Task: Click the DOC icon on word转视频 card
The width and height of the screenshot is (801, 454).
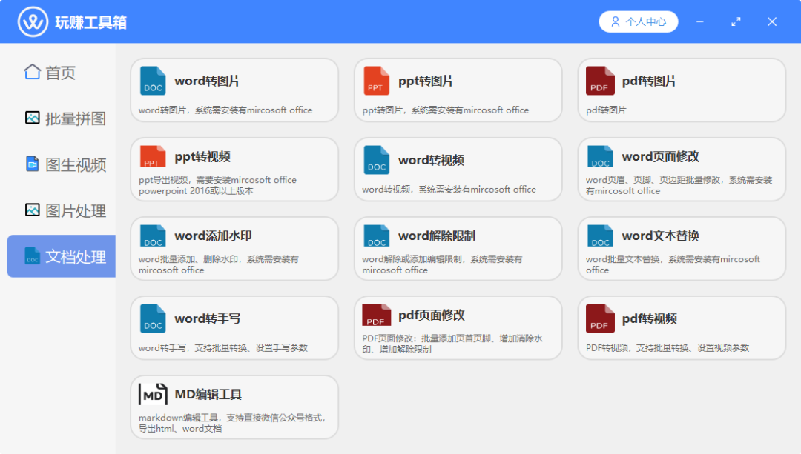Action: (376, 161)
